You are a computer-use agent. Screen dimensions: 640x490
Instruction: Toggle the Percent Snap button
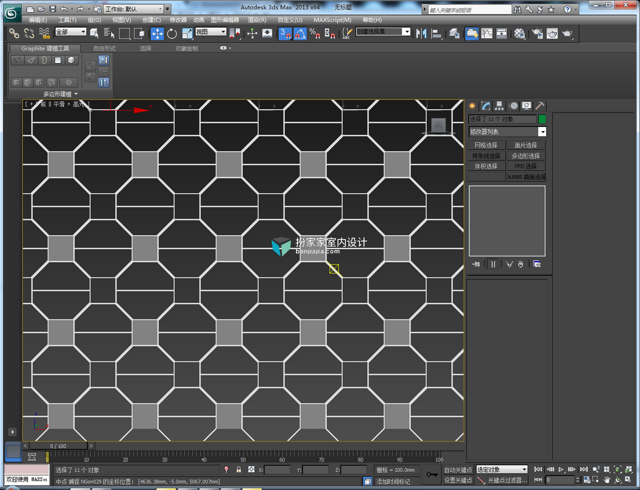314,33
